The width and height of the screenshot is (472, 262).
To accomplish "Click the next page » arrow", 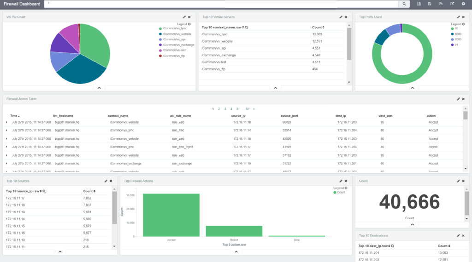I will (254, 109).
